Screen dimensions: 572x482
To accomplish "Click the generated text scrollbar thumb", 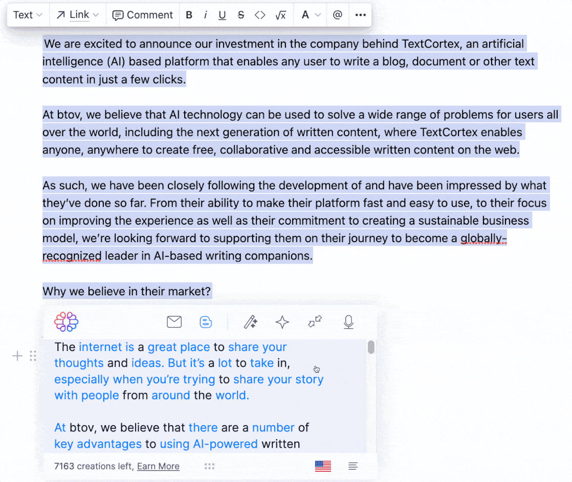I will [x=371, y=347].
